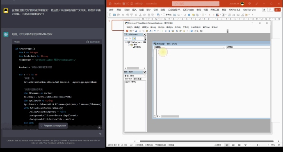Click the 备注 notes button in status bar

[x=218, y=145]
